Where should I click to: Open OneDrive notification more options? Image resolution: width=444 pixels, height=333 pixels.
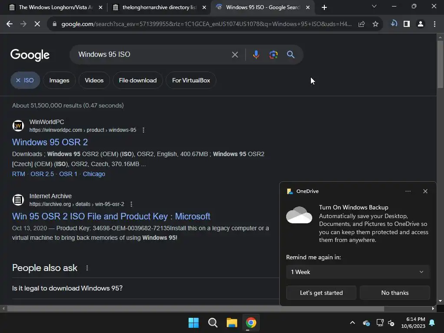[x=408, y=191]
